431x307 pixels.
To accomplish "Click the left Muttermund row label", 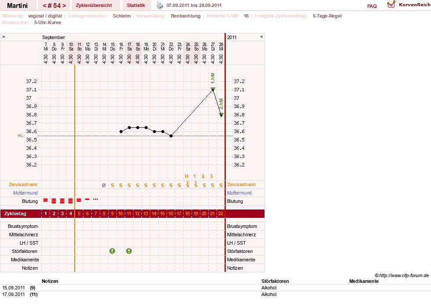I will click(25, 193).
